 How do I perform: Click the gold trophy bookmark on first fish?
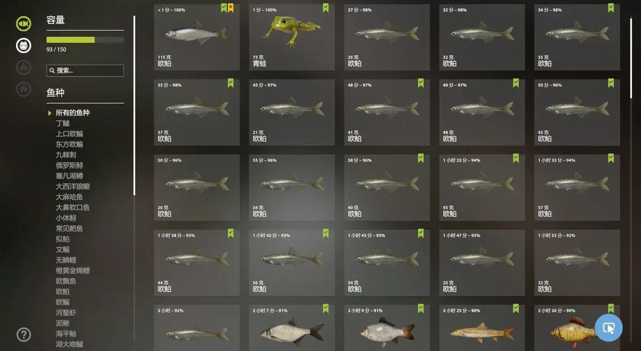[231, 8]
